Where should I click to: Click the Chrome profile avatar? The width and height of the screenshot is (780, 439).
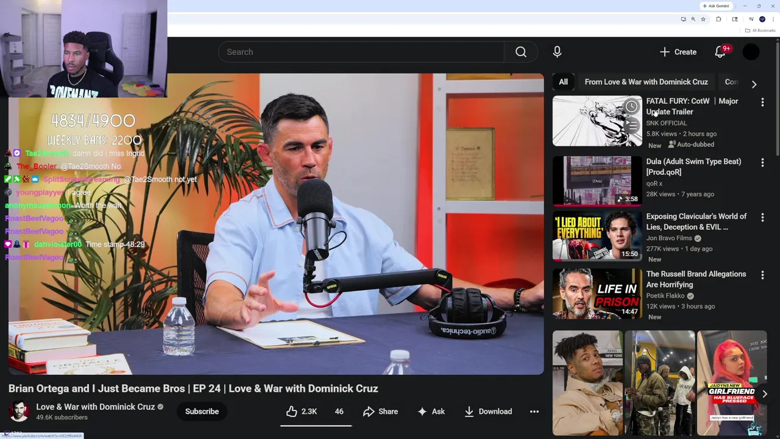pos(762,20)
